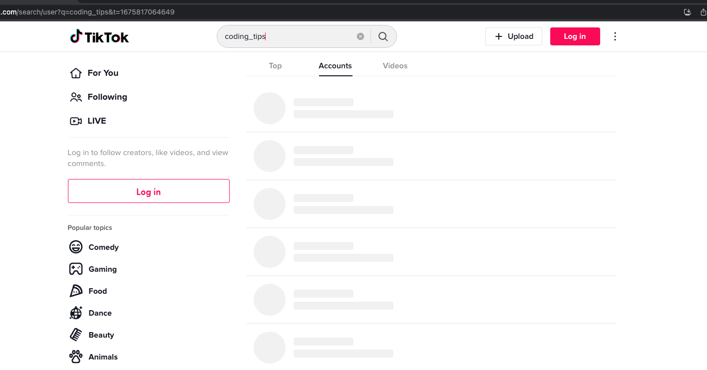The width and height of the screenshot is (707, 370).
Task: Open the Gaming topic icon
Action: (75, 269)
